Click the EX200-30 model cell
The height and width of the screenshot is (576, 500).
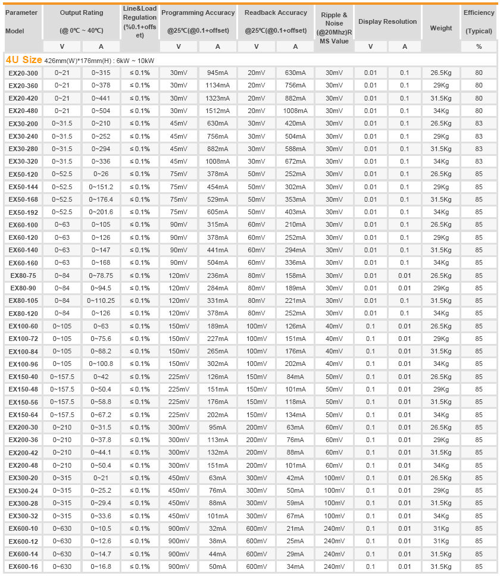coord(23,428)
